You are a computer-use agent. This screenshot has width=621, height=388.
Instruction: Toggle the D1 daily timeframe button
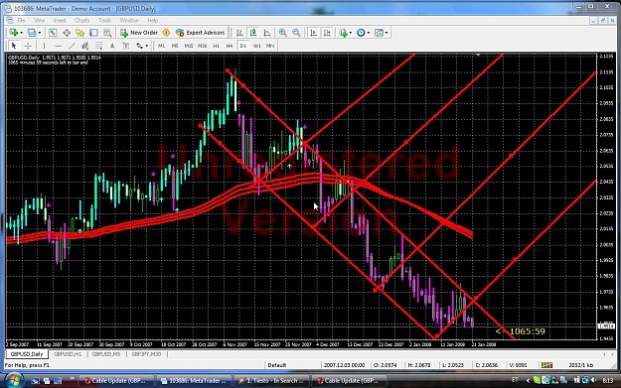(243, 46)
